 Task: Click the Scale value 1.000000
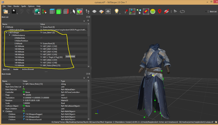click(x=26, y=103)
